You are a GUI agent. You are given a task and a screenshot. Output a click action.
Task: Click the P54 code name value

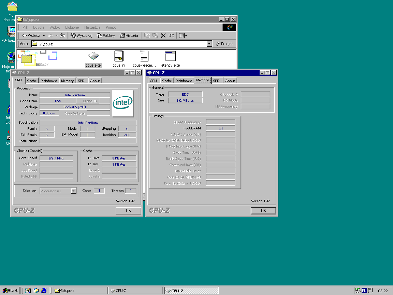coord(58,101)
